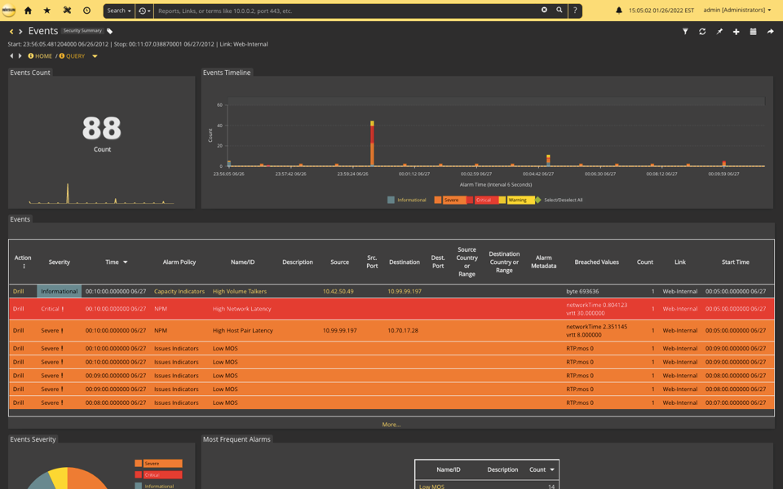Click destination IP 10.99.99.197 in first row
The width and height of the screenshot is (783, 489).
405,292
